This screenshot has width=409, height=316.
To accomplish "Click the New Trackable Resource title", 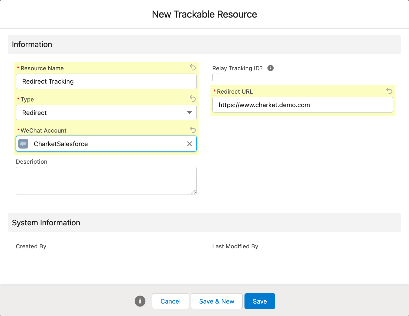I will click(x=204, y=14).
